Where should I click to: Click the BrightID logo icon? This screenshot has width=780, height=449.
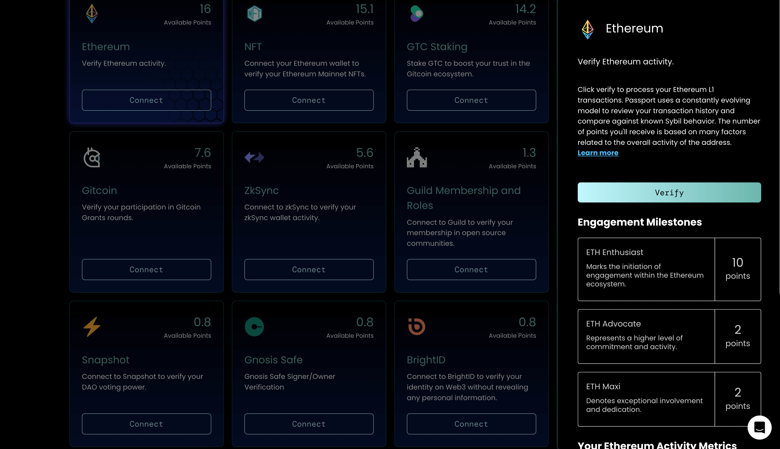click(x=417, y=327)
